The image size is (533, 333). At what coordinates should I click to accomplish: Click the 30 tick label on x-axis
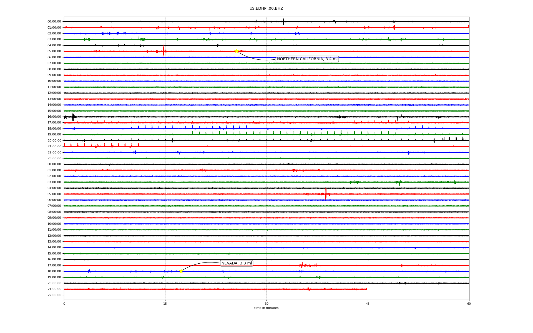click(x=266, y=304)
